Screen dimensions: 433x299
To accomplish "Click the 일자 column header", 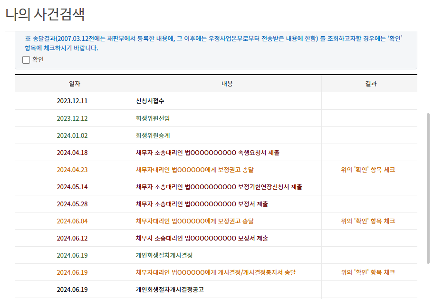I will (x=72, y=84).
